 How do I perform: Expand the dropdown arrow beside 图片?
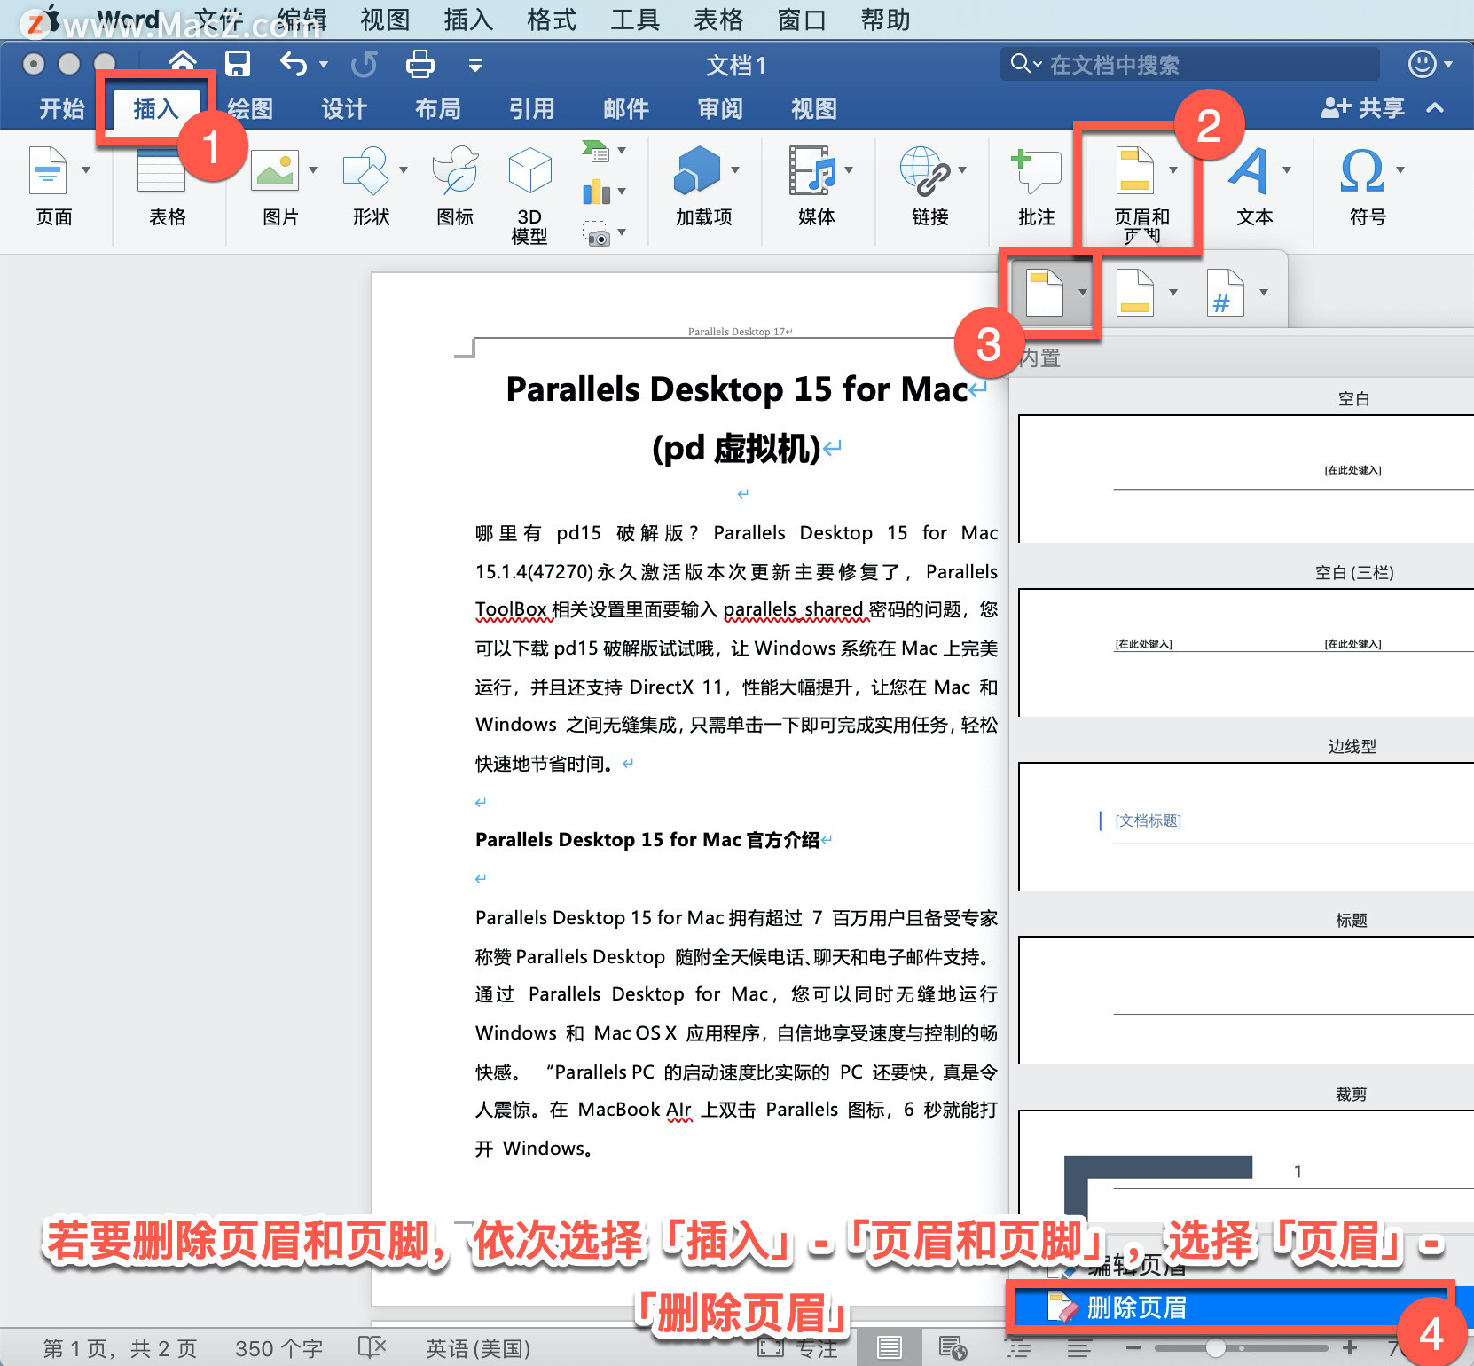(313, 169)
